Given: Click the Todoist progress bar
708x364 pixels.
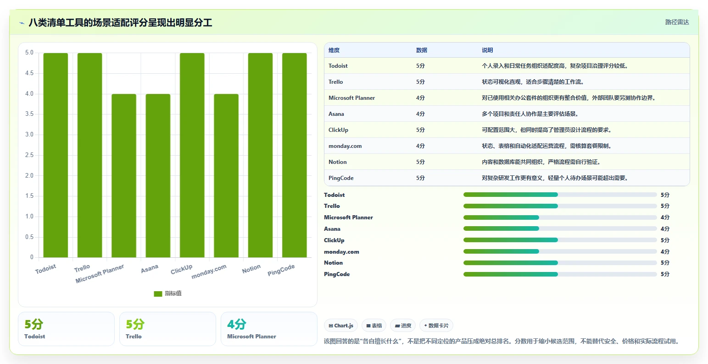Looking at the screenshot, I should click(x=560, y=195).
